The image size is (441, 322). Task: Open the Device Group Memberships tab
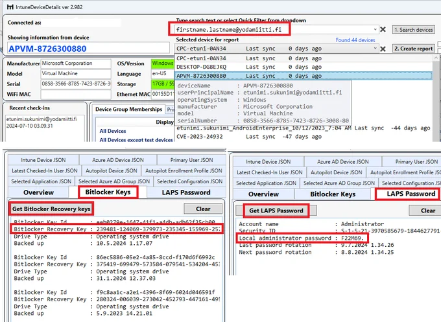point(128,109)
